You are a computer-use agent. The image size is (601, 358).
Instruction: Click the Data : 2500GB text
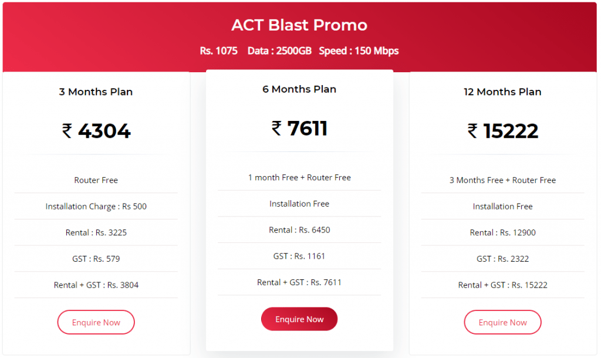pos(279,50)
